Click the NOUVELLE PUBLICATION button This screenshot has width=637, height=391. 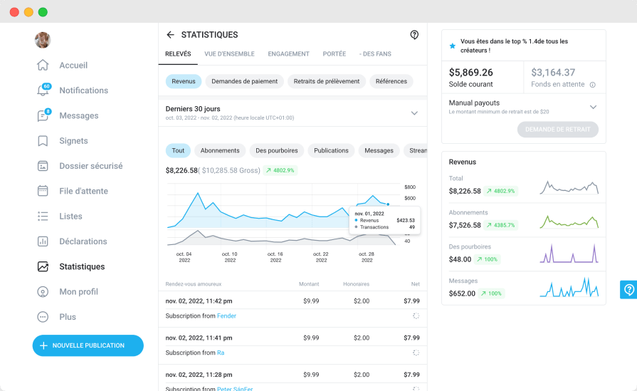pos(88,345)
